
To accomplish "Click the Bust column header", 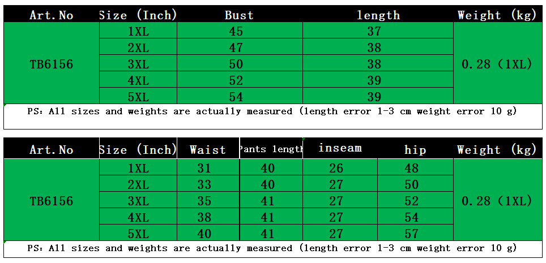I will coord(239,15).
